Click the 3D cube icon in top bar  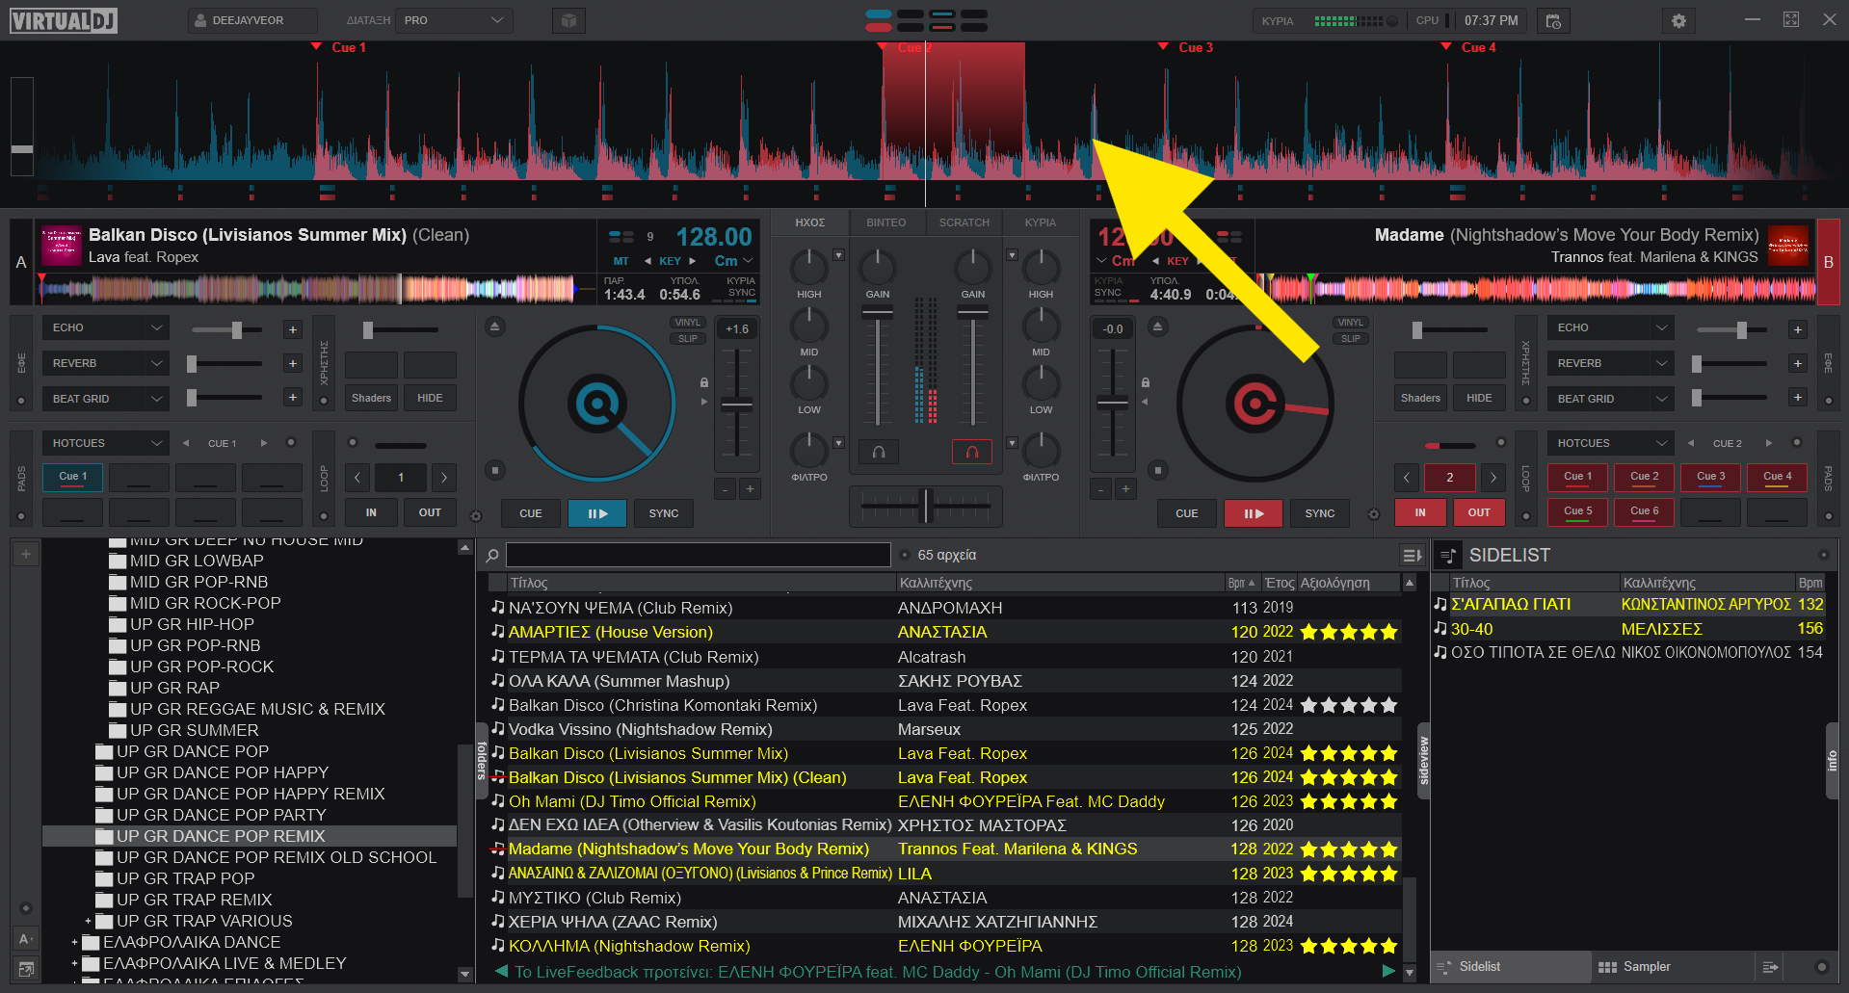(x=568, y=20)
